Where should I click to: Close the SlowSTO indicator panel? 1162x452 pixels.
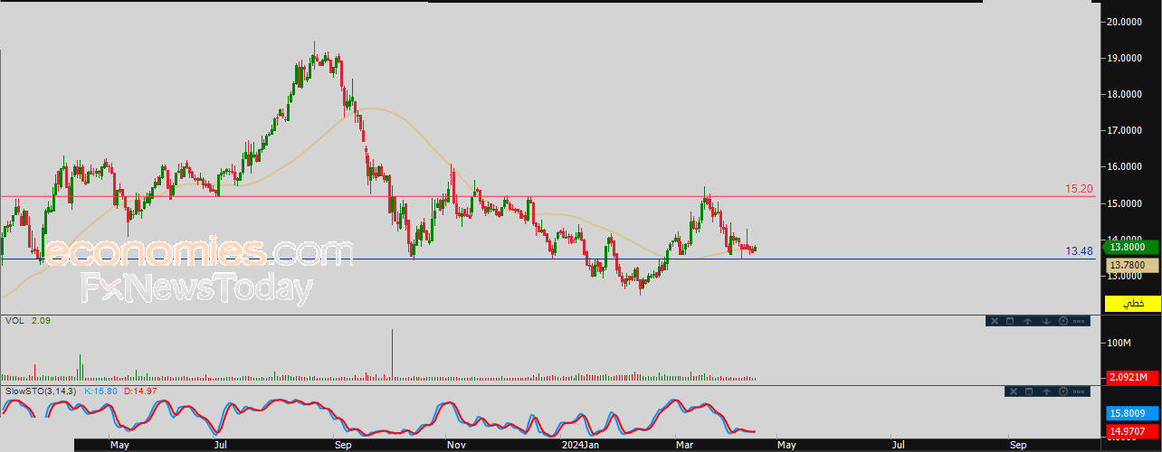[x=1014, y=391]
